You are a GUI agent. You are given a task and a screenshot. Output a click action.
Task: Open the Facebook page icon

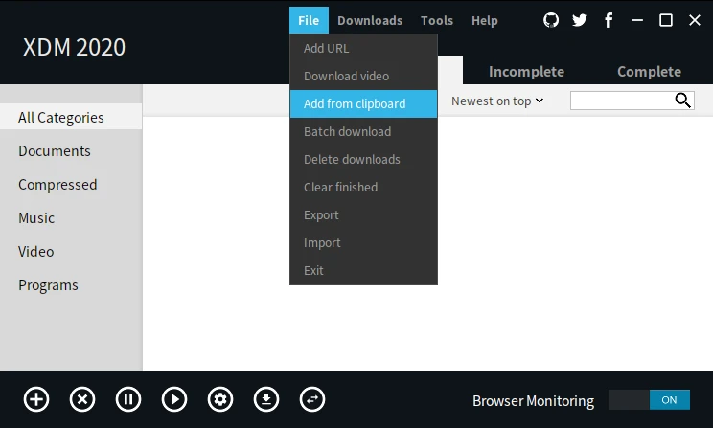(609, 20)
